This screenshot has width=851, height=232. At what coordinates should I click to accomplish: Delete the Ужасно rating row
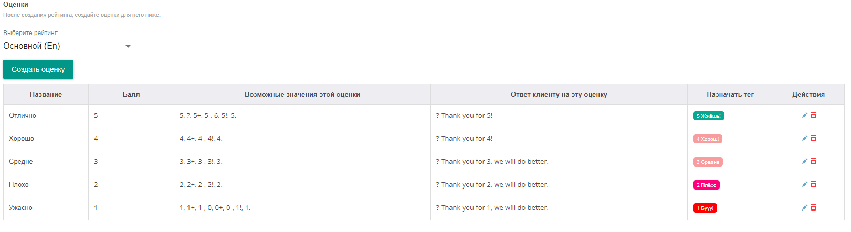click(x=813, y=207)
